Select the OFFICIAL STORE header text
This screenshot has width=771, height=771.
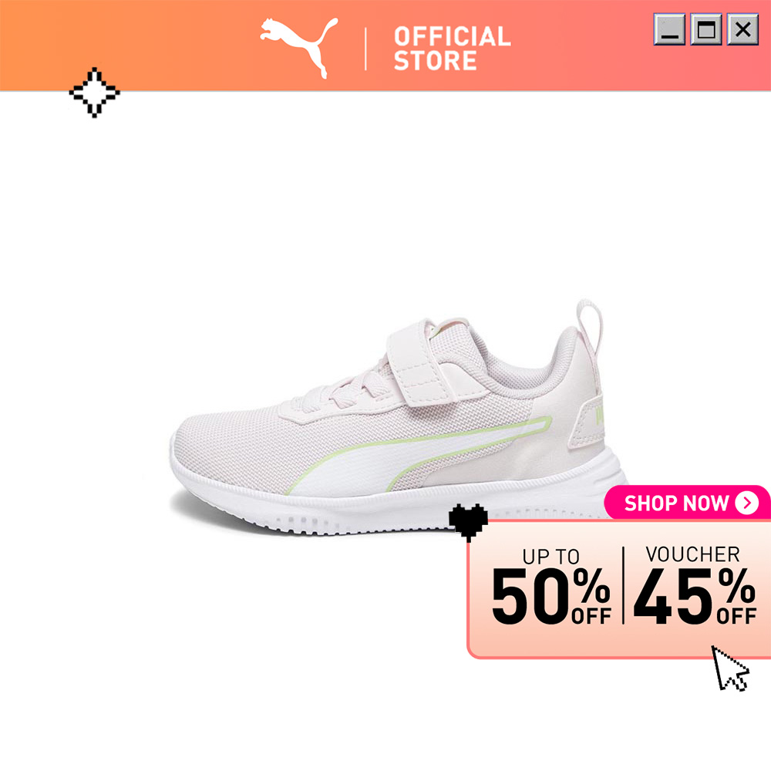[452, 49]
